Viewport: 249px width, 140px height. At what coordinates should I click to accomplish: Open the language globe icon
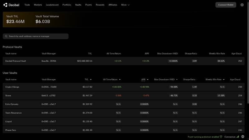pyautogui.click(x=243, y=137)
